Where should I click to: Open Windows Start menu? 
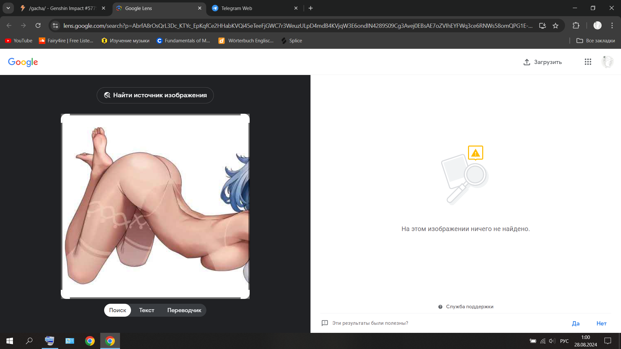[x=10, y=341]
